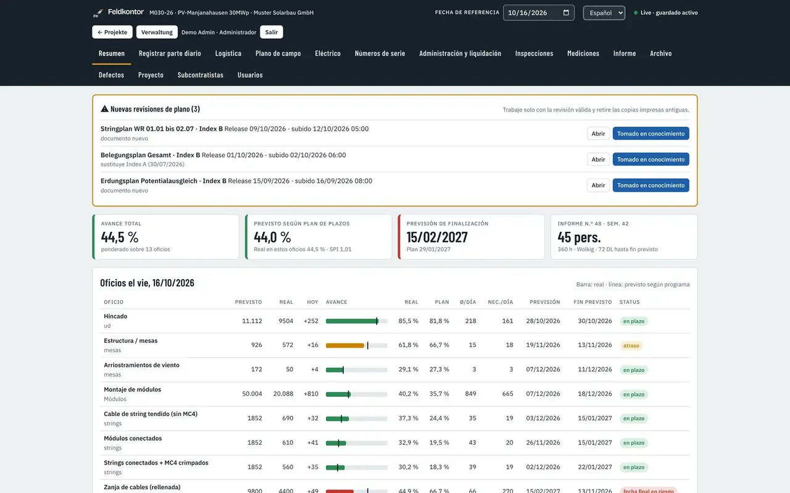Click the warning triangle in revisions banner
The image size is (790, 493).
[x=104, y=109]
